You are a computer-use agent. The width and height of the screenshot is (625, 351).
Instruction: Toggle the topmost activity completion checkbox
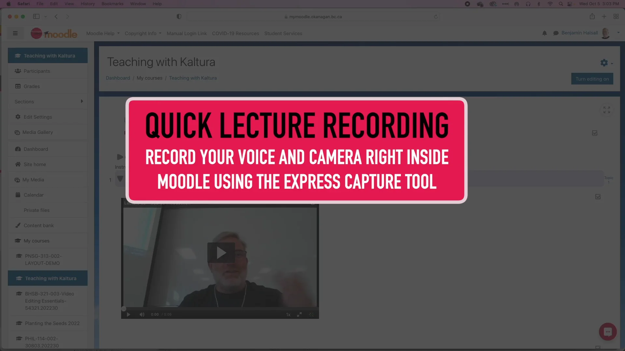point(594,133)
